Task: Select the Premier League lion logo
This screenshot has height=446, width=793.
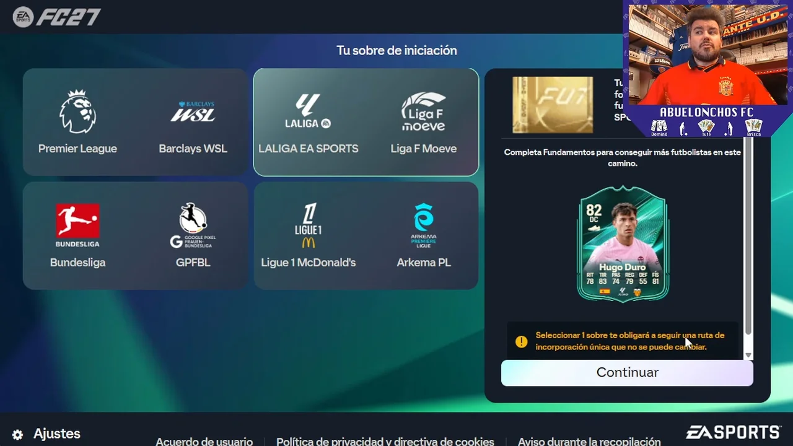Action: click(77, 111)
